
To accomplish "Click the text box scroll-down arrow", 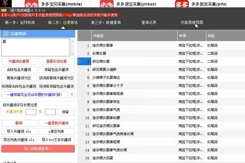I will point(72,54).
